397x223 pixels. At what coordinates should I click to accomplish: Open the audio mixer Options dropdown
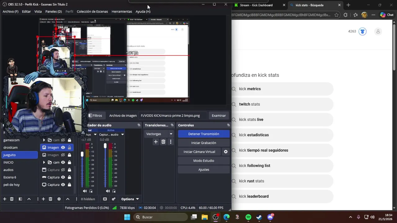click(130, 199)
